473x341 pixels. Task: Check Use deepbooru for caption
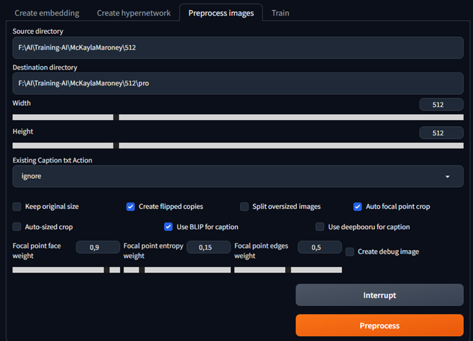(320, 227)
